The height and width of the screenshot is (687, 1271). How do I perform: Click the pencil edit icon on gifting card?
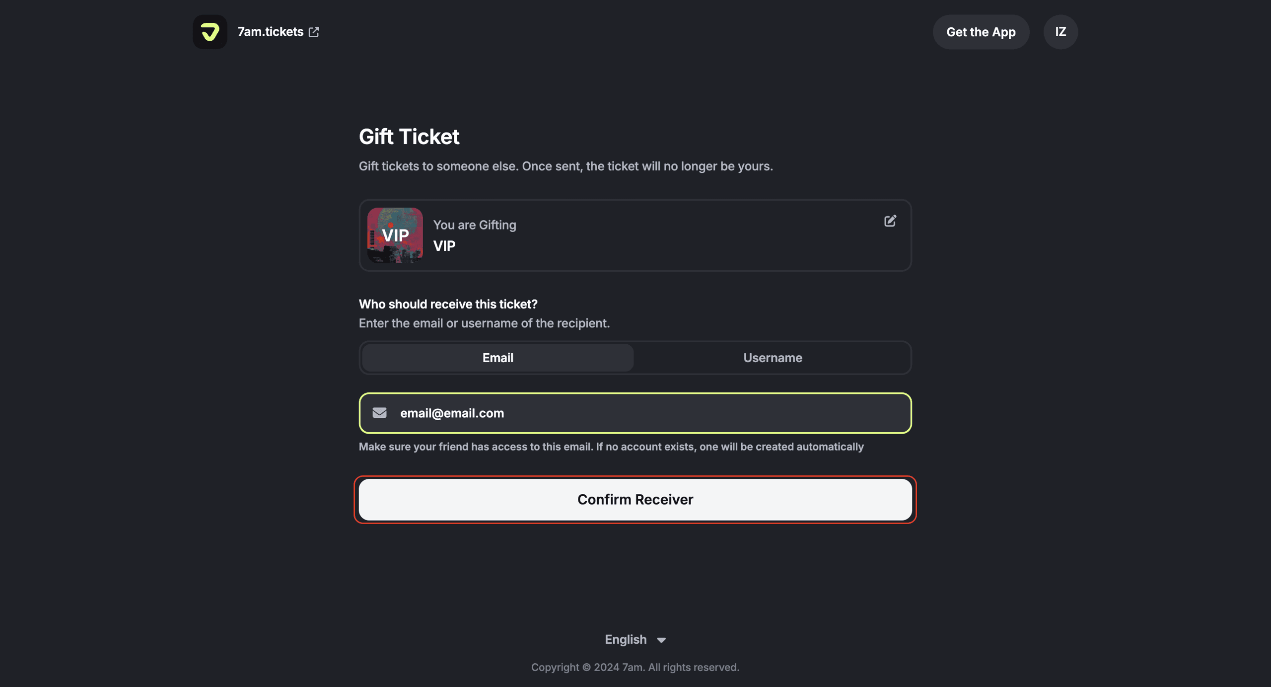click(x=890, y=221)
